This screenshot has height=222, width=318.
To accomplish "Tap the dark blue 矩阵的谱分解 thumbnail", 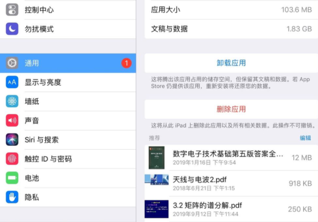I will pyautogui.click(x=156, y=209).
